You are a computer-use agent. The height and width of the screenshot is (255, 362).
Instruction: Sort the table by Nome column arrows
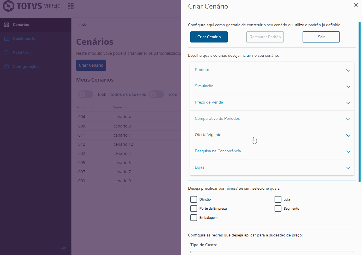[x=125, y=107]
